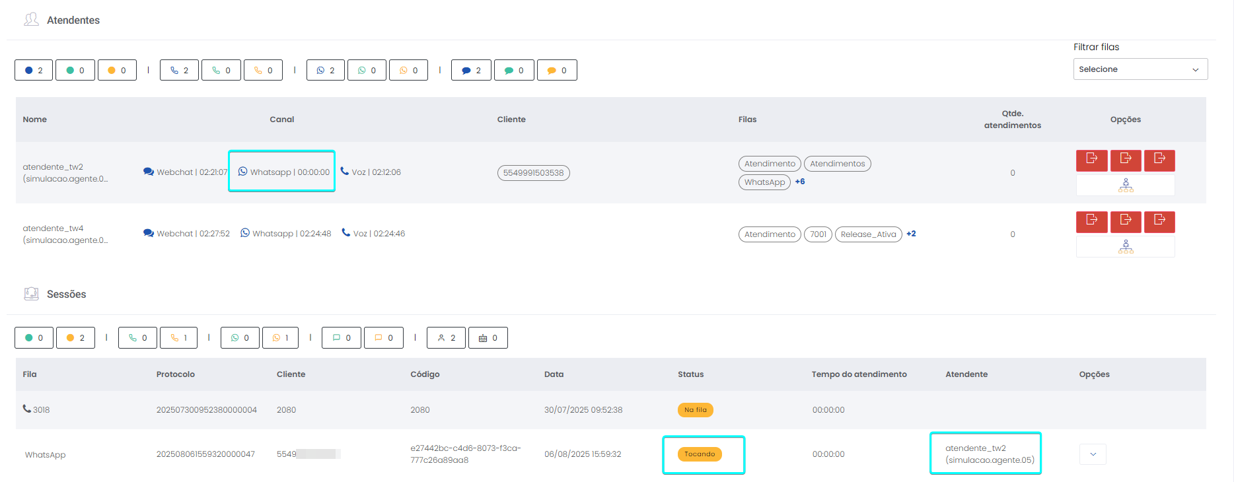Click the Release_Ativa queue tag
This screenshot has height=482, width=1234.
click(x=868, y=234)
